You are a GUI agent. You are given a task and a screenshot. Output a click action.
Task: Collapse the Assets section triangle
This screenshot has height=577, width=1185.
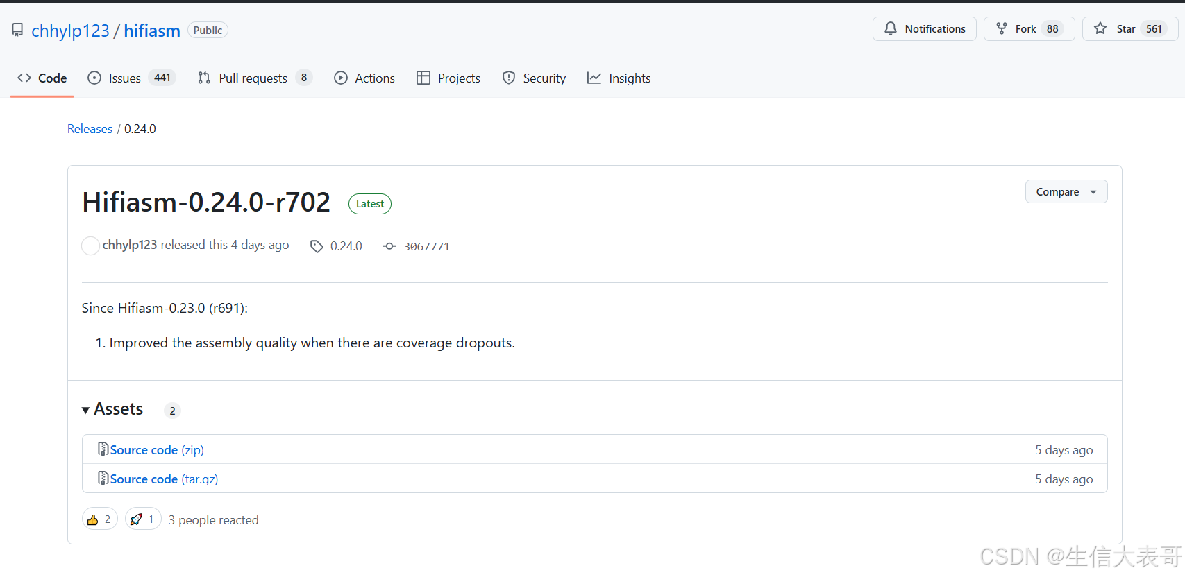pos(85,411)
